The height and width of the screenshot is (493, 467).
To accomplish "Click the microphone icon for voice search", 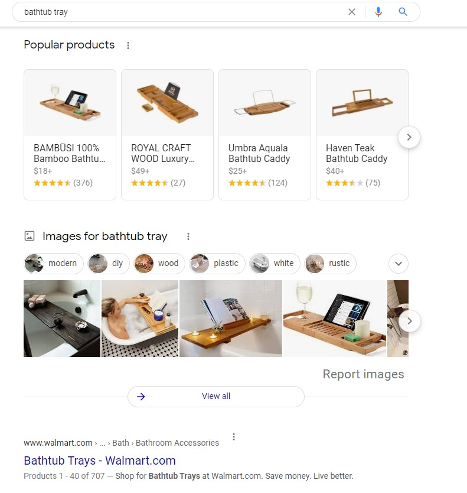I will (378, 12).
